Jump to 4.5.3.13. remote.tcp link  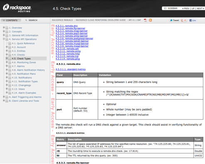click(x=67, y=56)
